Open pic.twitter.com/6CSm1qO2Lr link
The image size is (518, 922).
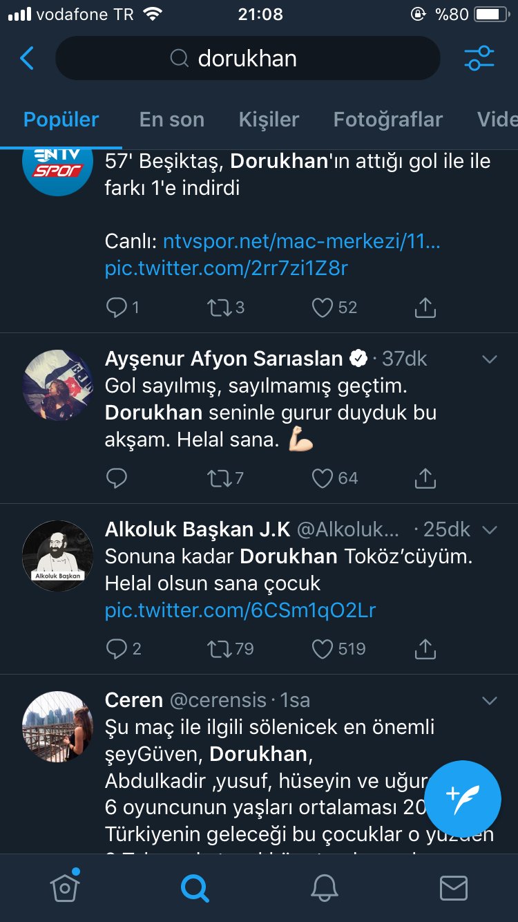pos(240,610)
